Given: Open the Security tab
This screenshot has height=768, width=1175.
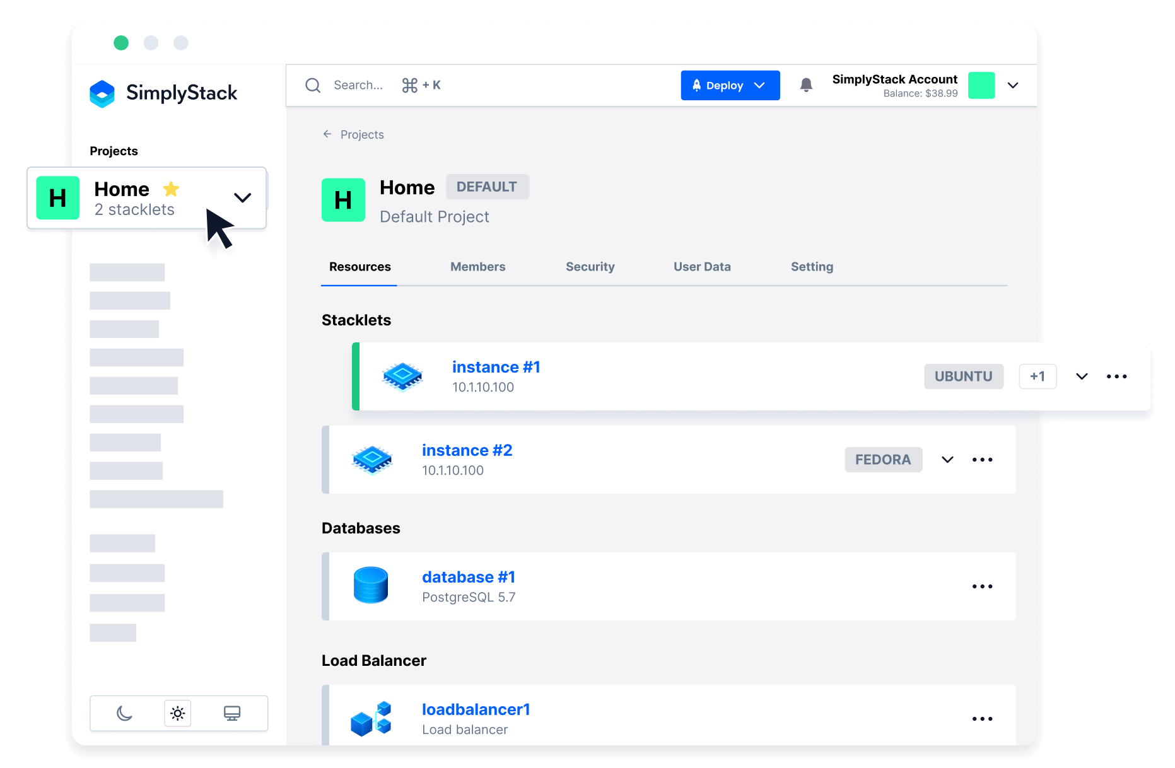Looking at the screenshot, I should click(x=590, y=267).
